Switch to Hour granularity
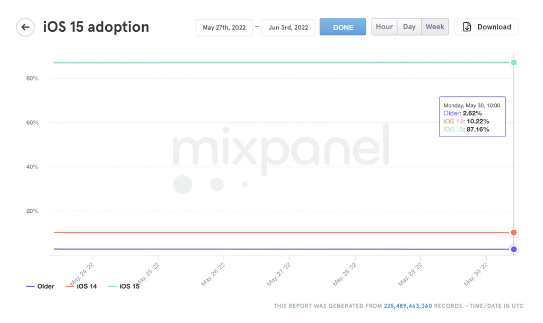 (x=384, y=27)
